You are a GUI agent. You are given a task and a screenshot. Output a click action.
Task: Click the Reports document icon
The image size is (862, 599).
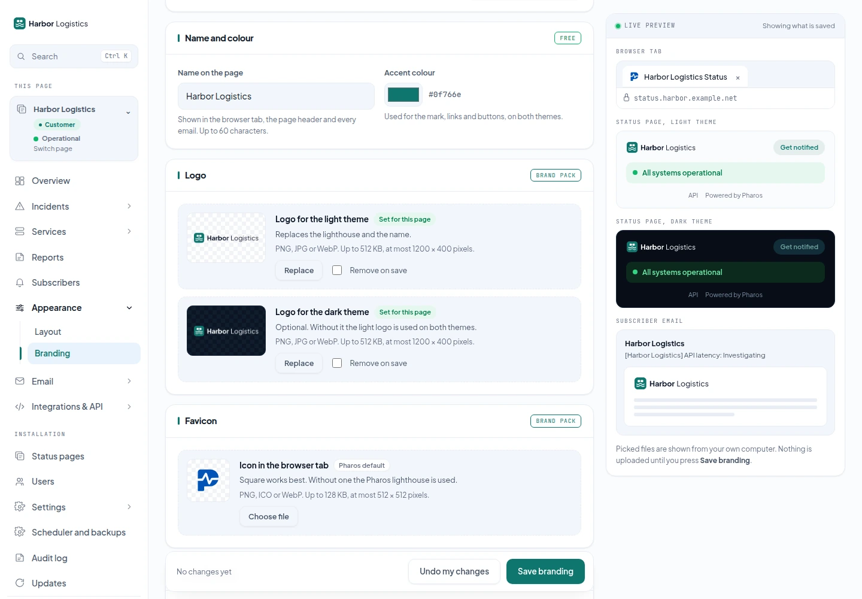tap(20, 257)
